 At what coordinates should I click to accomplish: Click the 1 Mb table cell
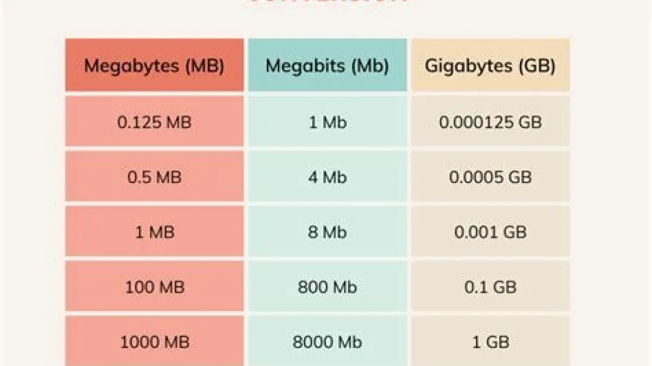tap(327, 122)
